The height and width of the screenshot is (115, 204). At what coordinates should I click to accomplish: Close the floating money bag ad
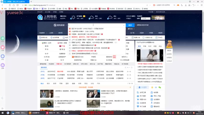pos(166,41)
